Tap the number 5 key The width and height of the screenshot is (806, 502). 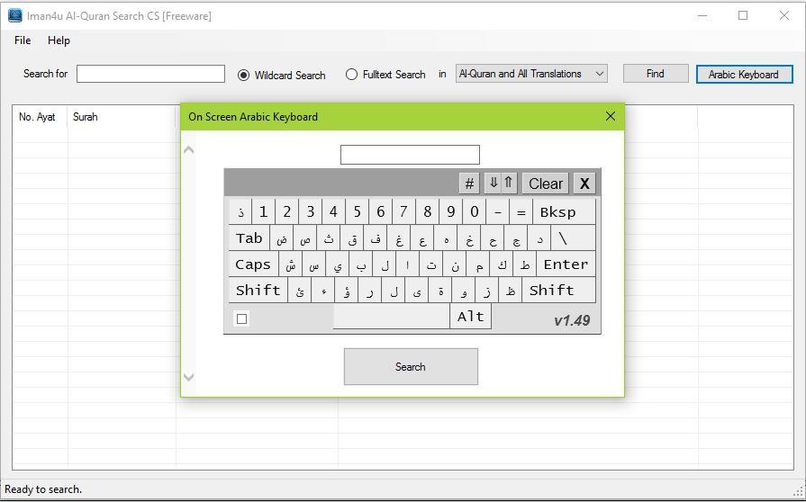[357, 211]
